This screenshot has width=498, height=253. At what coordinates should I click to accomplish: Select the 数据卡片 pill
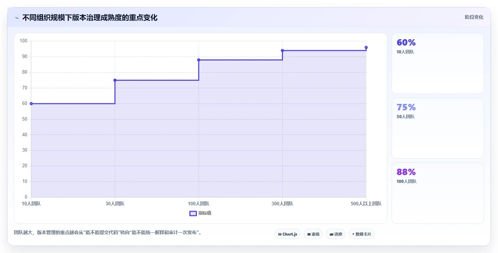(362, 234)
